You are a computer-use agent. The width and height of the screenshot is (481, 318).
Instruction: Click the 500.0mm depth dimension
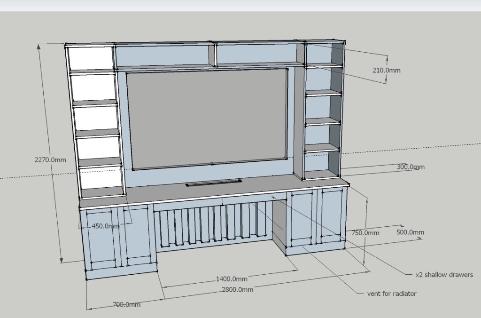pyautogui.click(x=410, y=232)
